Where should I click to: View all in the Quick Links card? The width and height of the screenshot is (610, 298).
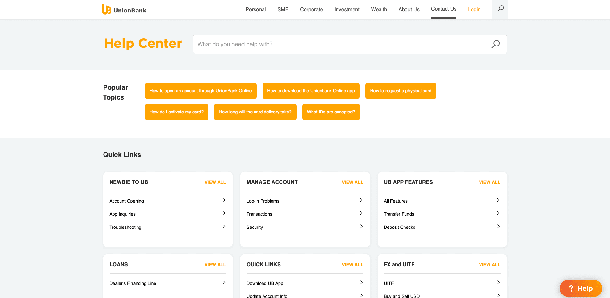tap(353, 265)
